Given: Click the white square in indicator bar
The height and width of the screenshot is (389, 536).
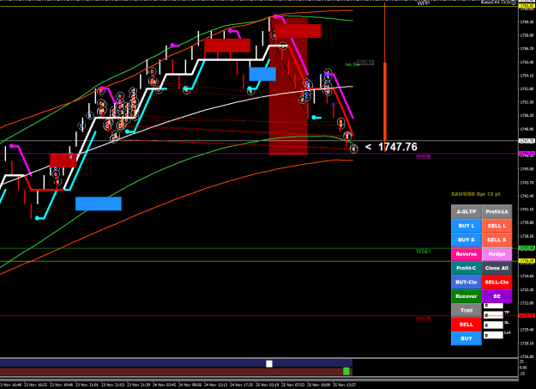Looking at the screenshot, I should click(269, 363).
